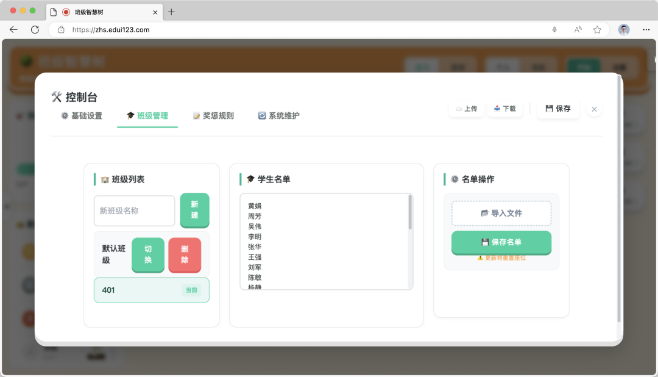Click the floppy save icon labeled 保存
The image size is (658, 377).
[x=549, y=109]
